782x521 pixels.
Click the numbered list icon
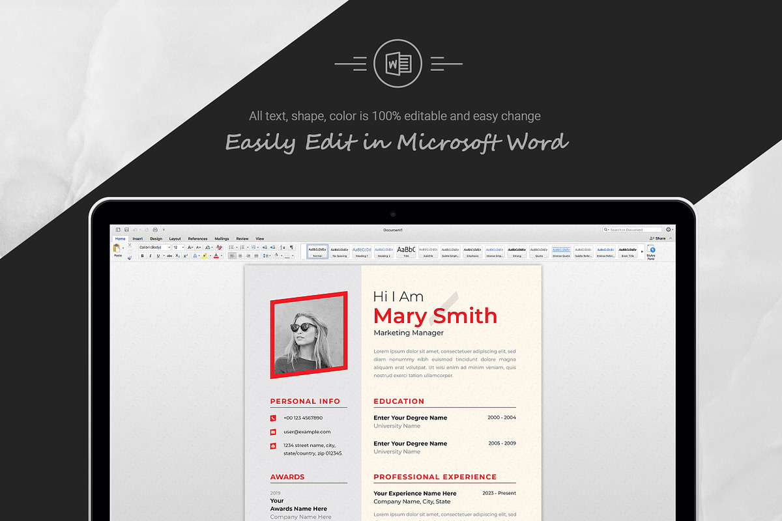(242, 247)
